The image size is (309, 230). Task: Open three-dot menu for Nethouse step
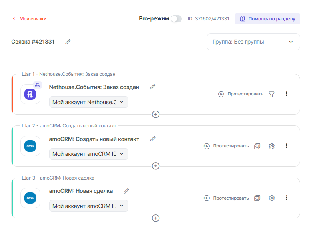point(286,94)
